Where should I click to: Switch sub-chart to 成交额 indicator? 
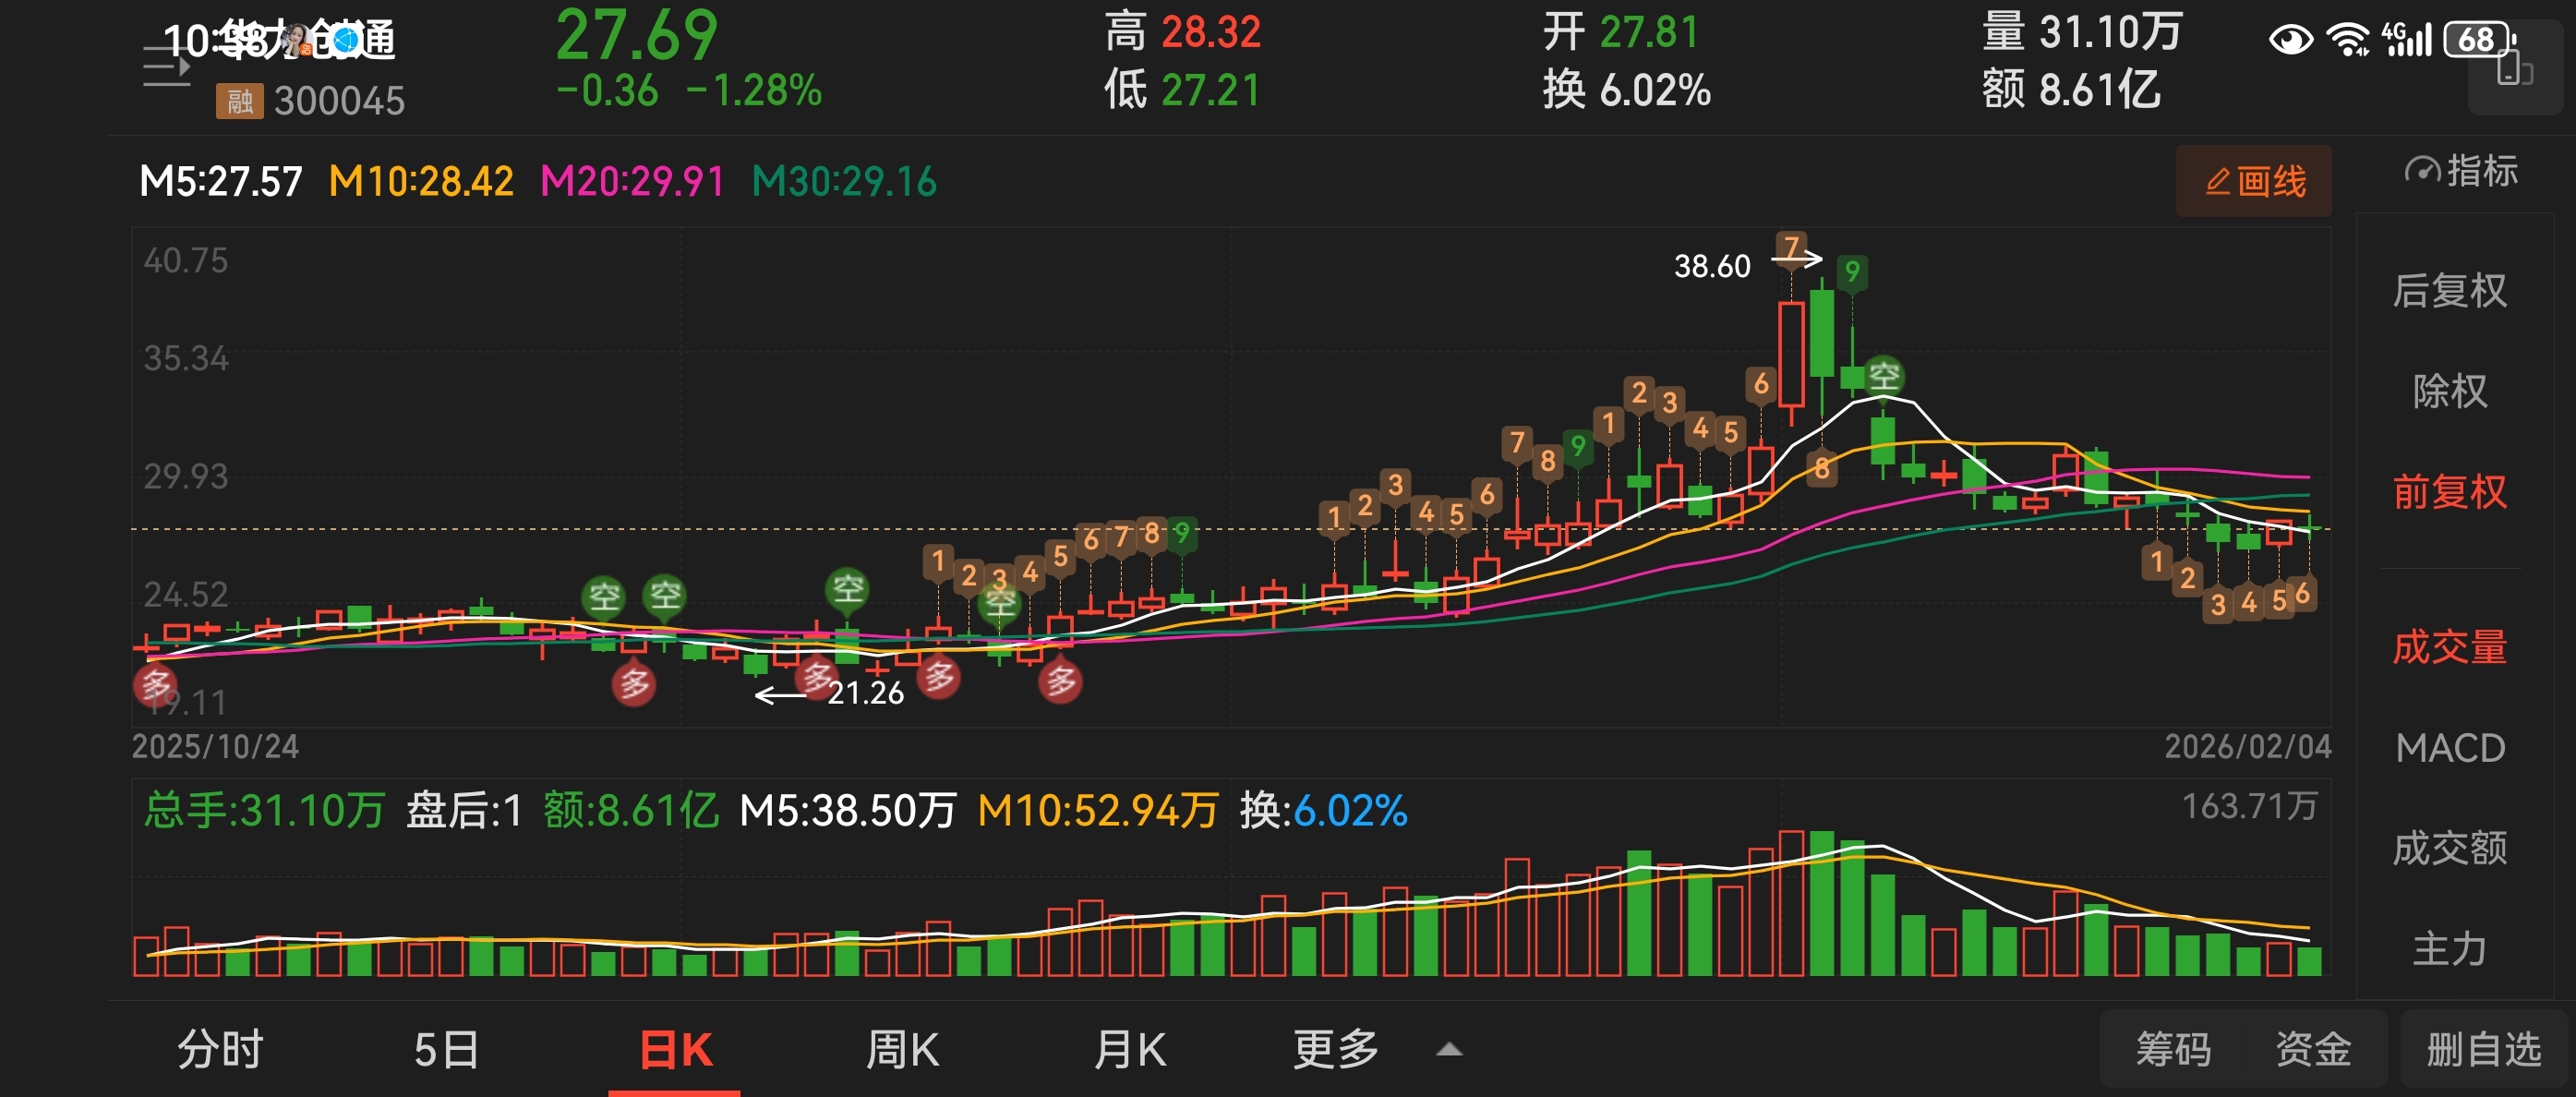pyautogui.click(x=2449, y=848)
